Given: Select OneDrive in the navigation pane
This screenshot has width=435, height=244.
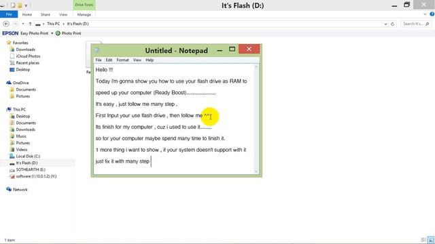Looking at the screenshot, I should pos(20,83).
